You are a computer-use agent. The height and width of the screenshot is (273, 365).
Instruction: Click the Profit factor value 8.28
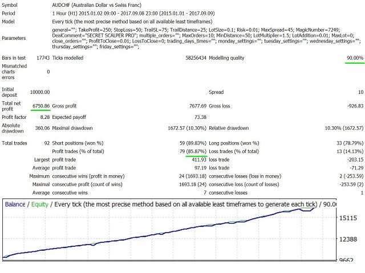[45, 117]
